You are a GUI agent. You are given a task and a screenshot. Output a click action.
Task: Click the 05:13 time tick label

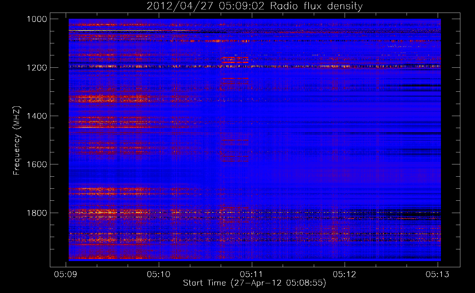pyautogui.click(x=438, y=274)
